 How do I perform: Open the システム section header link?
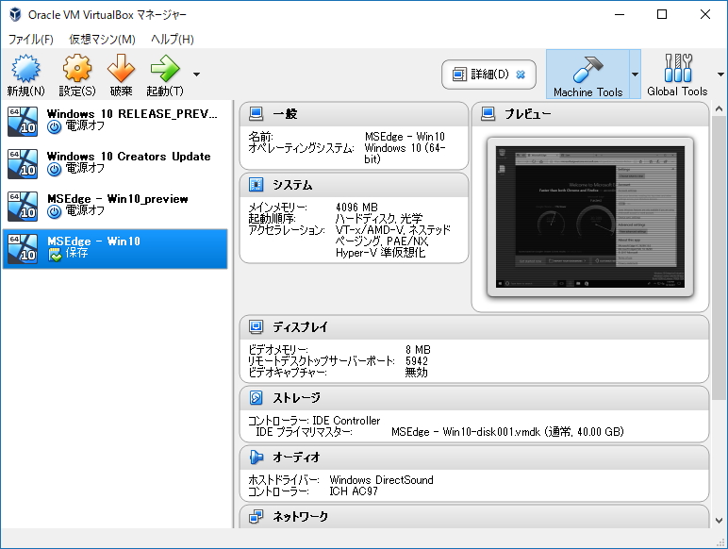292,185
